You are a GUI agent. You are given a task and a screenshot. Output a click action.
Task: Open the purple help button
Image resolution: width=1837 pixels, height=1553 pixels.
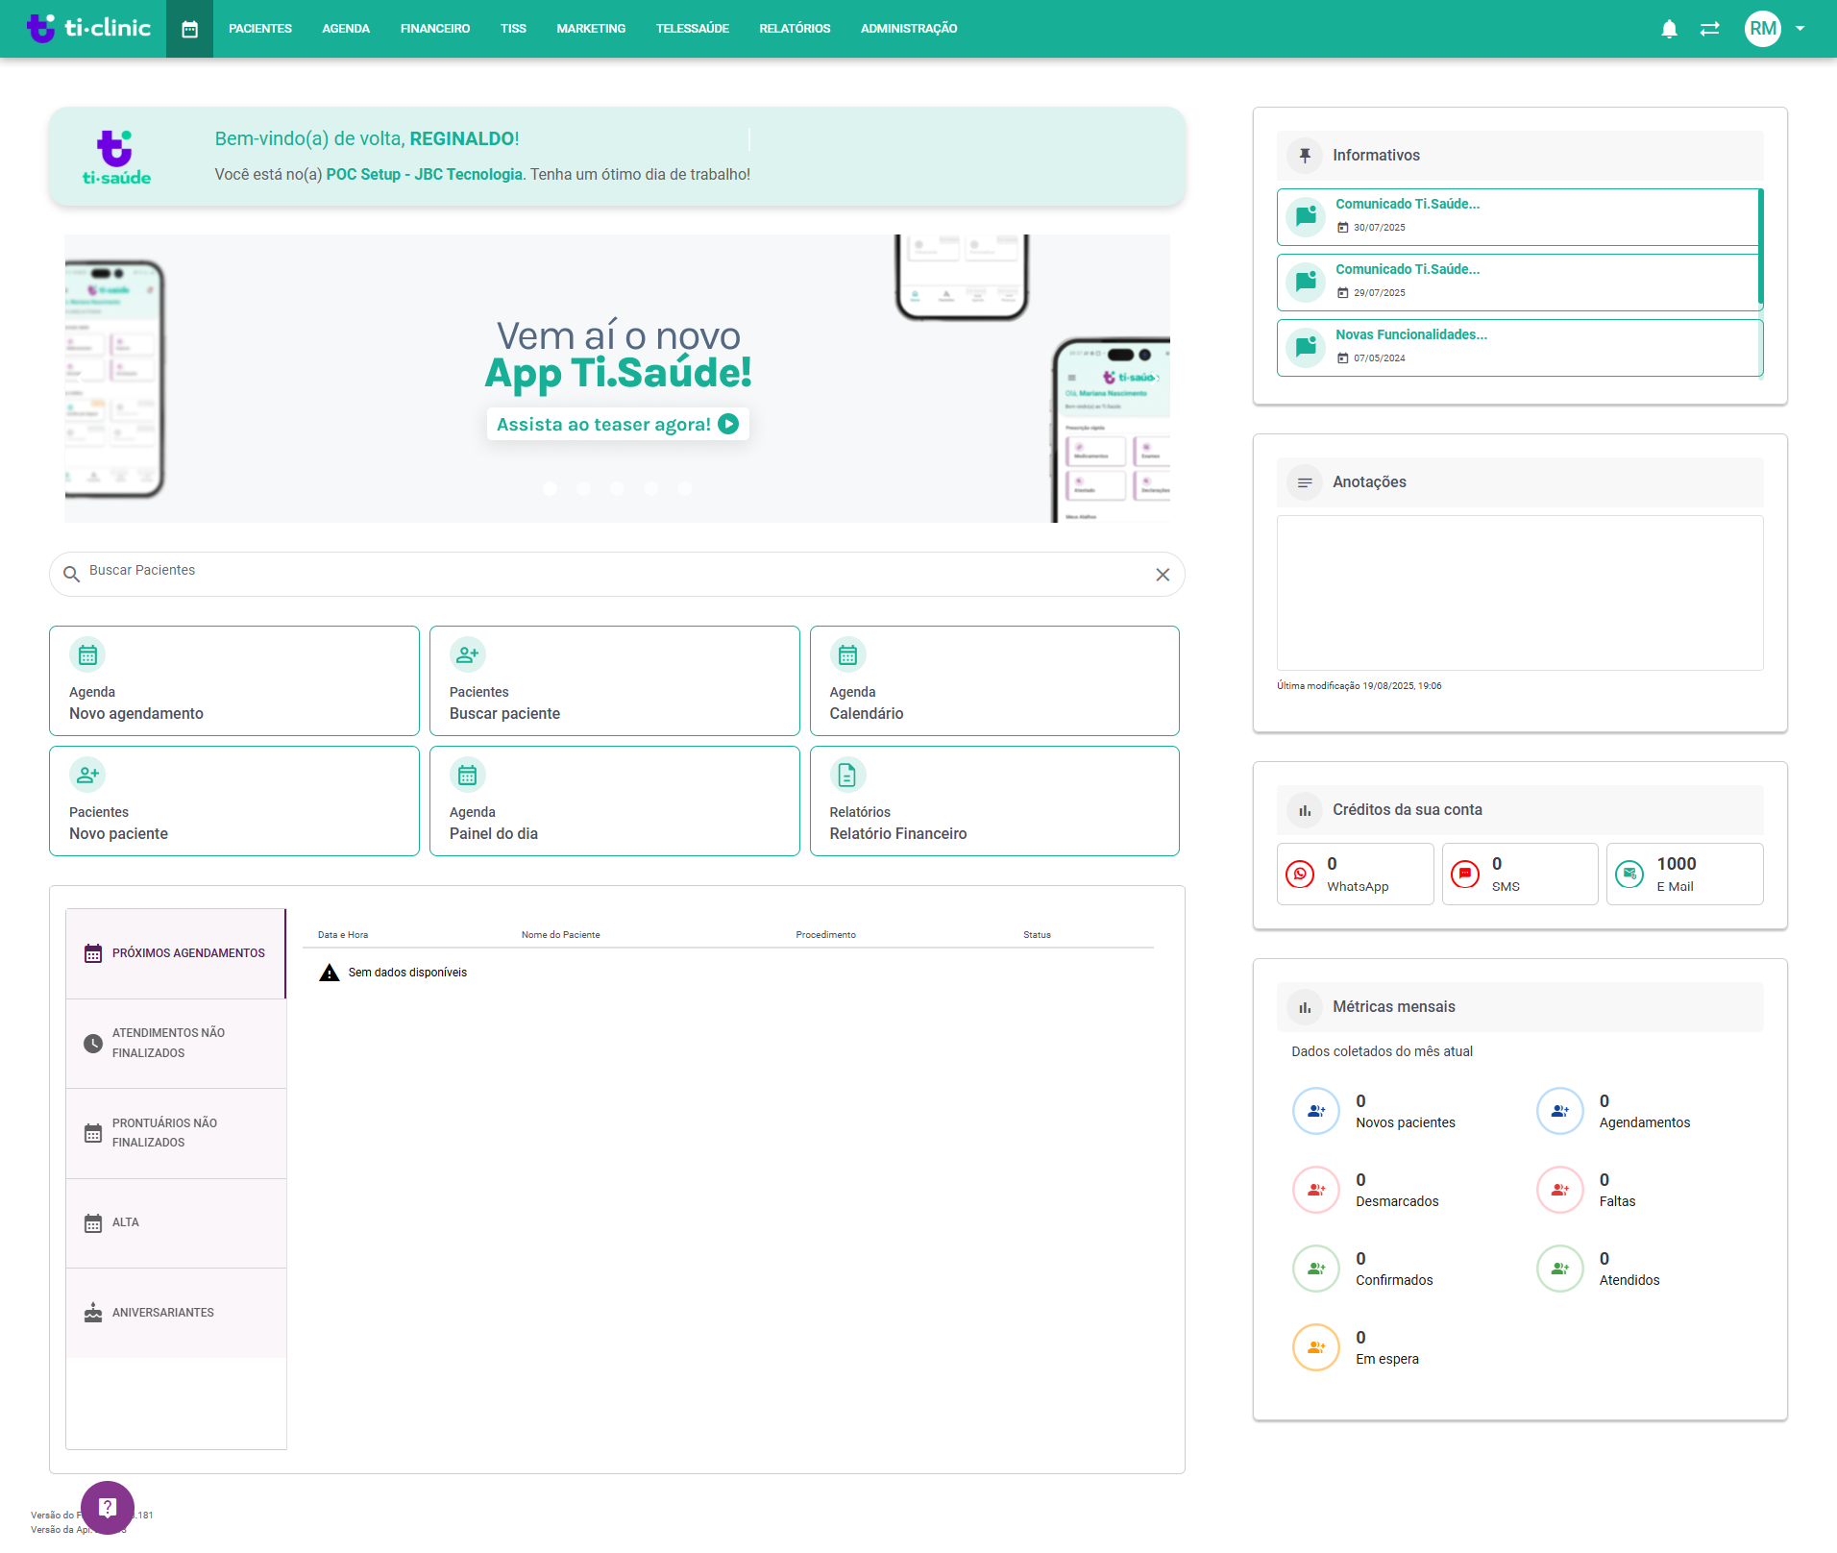tap(108, 1508)
